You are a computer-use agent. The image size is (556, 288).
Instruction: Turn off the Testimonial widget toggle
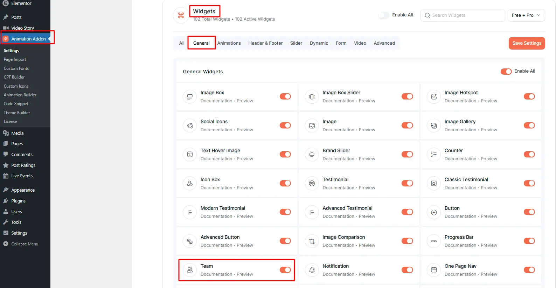pyautogui.click(x=407, y=183)
